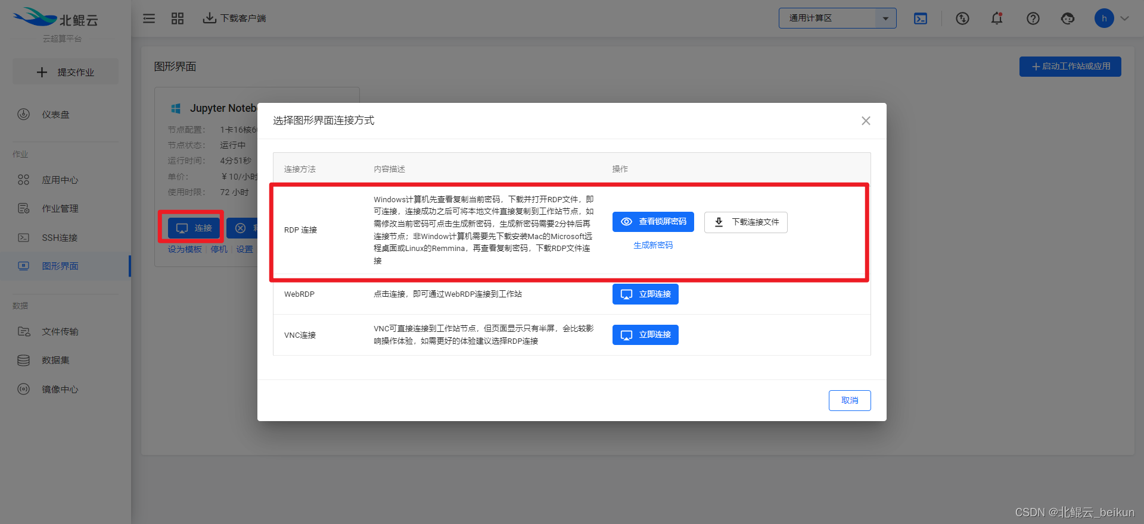Click the 应用中心 four-circles icon
The height and width of the screenshot is (524, 1144).
point(23,180)
